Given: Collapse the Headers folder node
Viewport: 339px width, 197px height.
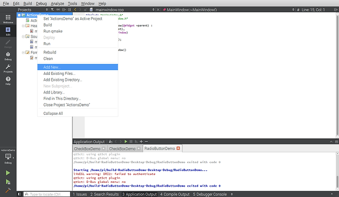Looking at the screenshot, I should tap(24, 26).
